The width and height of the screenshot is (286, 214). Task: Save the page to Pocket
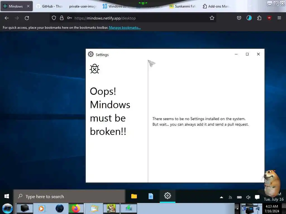pyautogui.click(x=239, y=18)
